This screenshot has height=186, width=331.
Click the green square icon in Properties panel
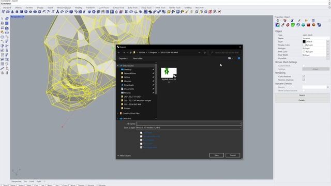tap(293, 25)
